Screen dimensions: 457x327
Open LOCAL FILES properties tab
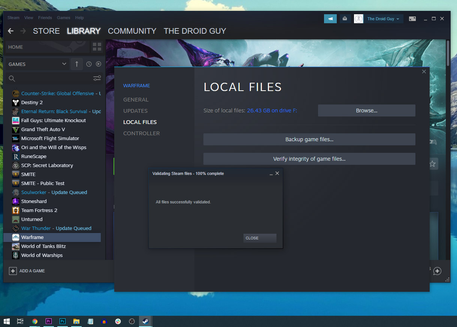[x=140, y=122]
